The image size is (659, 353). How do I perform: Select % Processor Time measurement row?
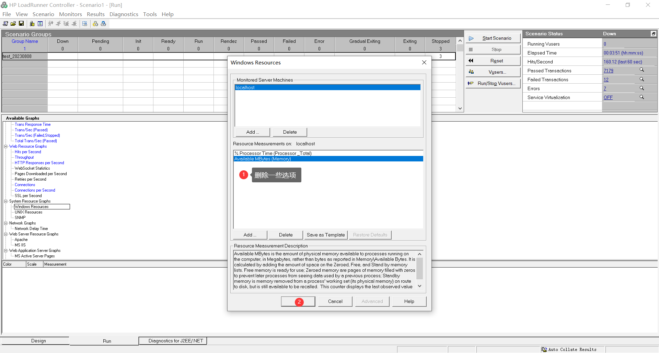[328, 153]
